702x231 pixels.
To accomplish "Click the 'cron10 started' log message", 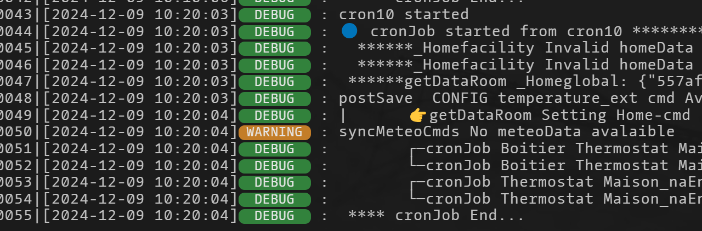I will pos(404,14).
